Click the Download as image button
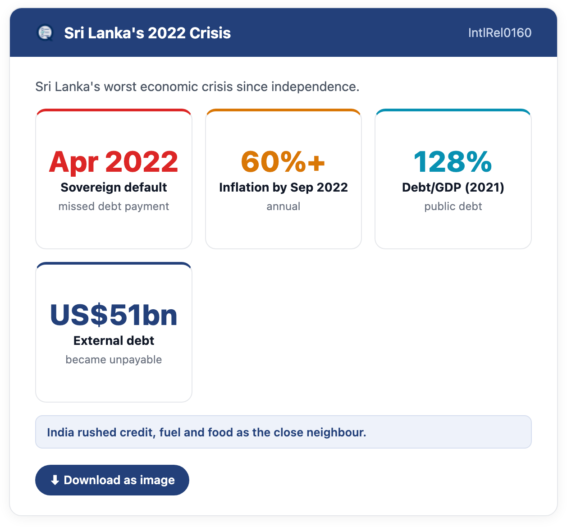Image resolution: width=567 pixels, height=527 pixels. click(x=112, y=480)
